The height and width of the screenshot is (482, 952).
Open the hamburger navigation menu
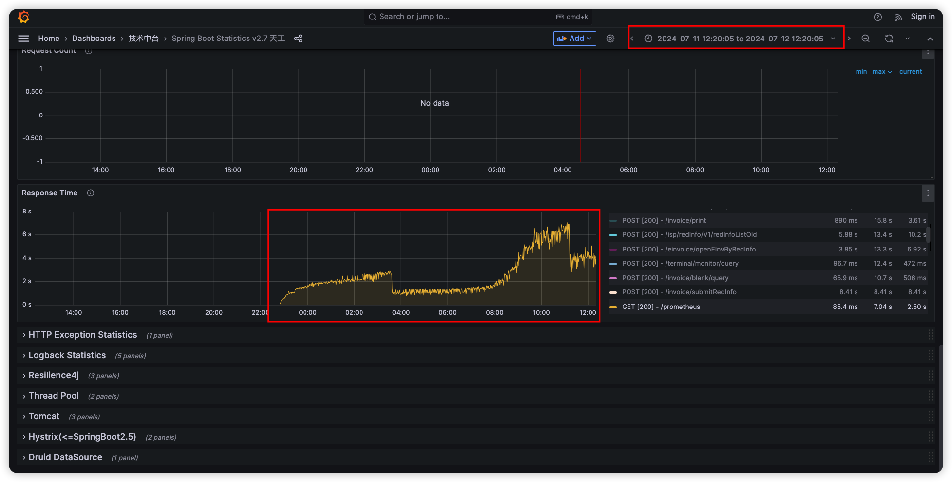coord(23,39)
